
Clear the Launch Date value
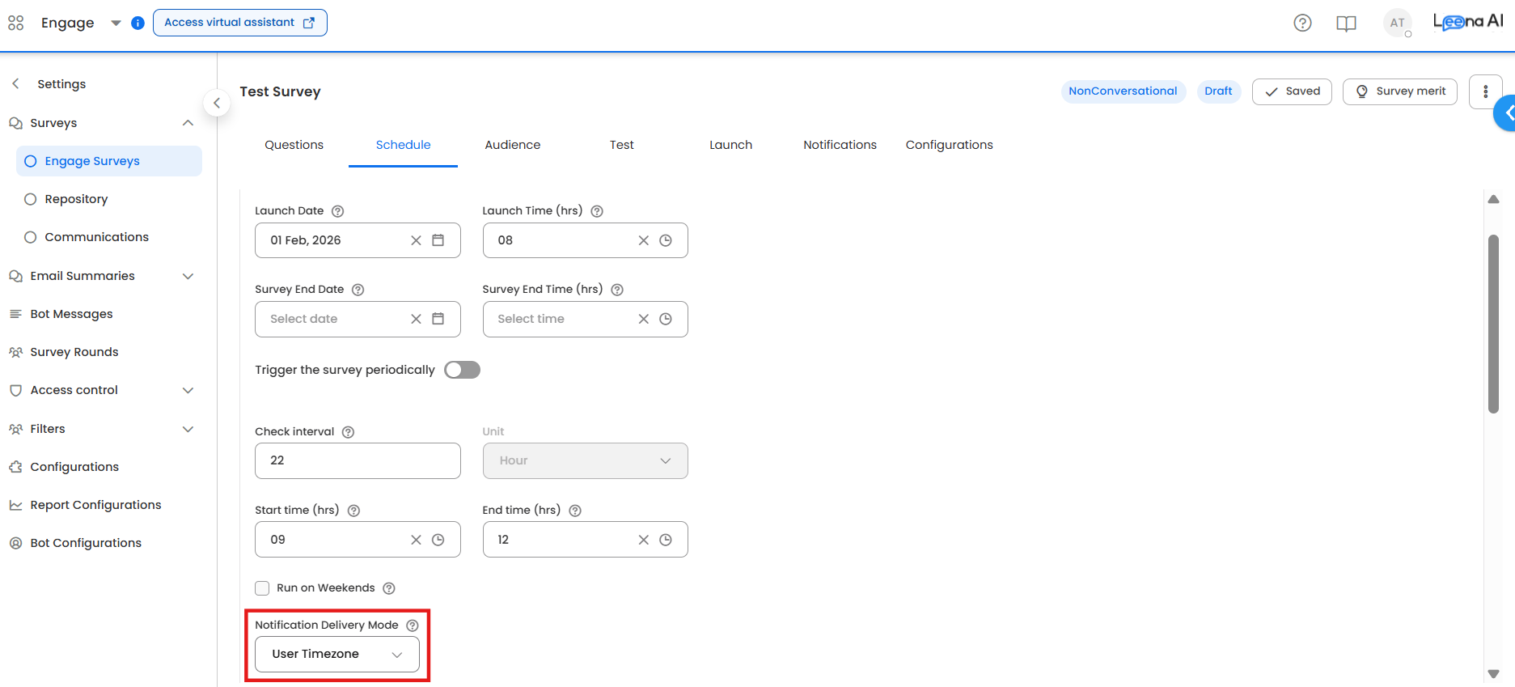[416, 240]
